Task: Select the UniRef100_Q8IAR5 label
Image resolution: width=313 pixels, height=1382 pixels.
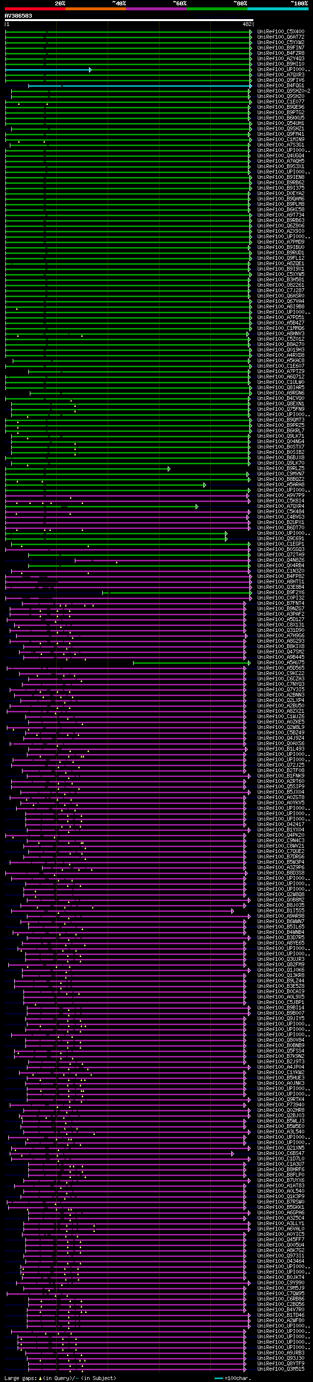Action: point(280,387)
